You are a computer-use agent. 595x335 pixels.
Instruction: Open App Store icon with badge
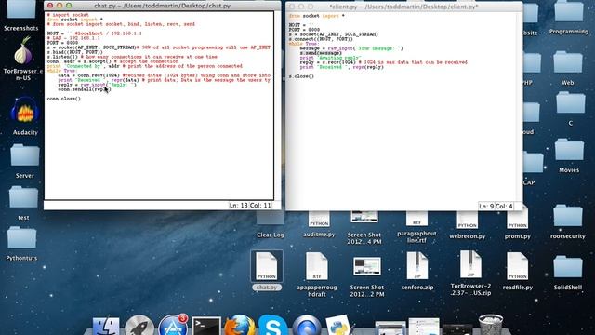173,325
